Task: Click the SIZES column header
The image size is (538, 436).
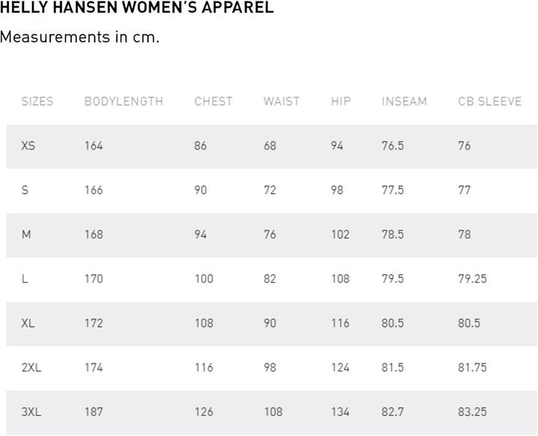Action: click(37, 102)
